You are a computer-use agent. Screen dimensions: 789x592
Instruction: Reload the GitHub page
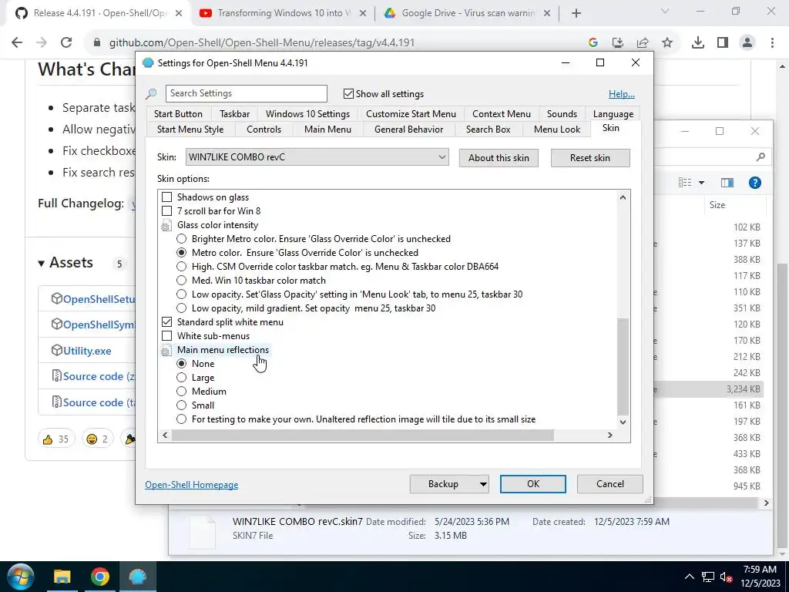click(66, 42)
